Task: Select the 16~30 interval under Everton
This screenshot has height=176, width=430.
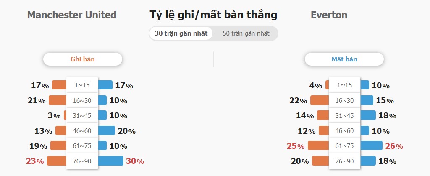Action: [344, 100]
